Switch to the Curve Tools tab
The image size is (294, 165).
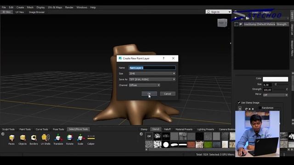(42, 129)
